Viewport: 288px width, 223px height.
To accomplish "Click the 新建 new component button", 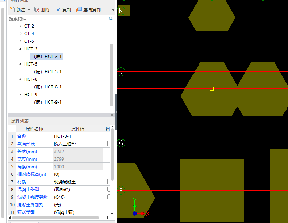I will pyautogui.click(x=18, y=9).
